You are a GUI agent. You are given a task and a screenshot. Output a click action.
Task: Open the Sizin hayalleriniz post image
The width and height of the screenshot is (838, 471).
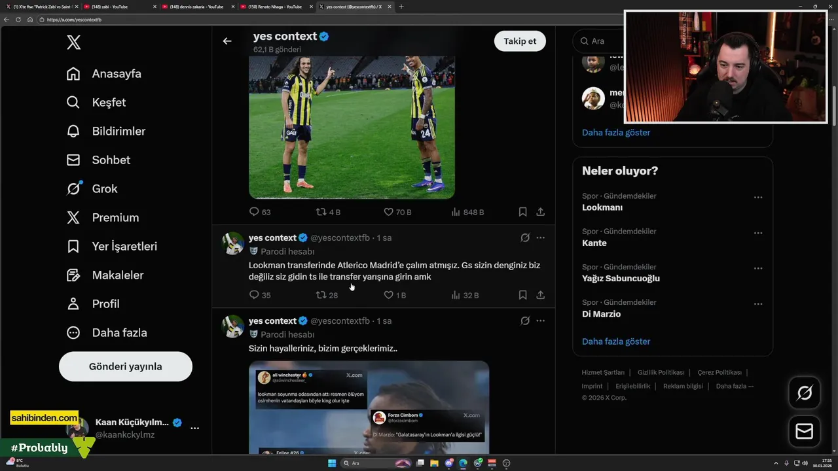point(369,408)
